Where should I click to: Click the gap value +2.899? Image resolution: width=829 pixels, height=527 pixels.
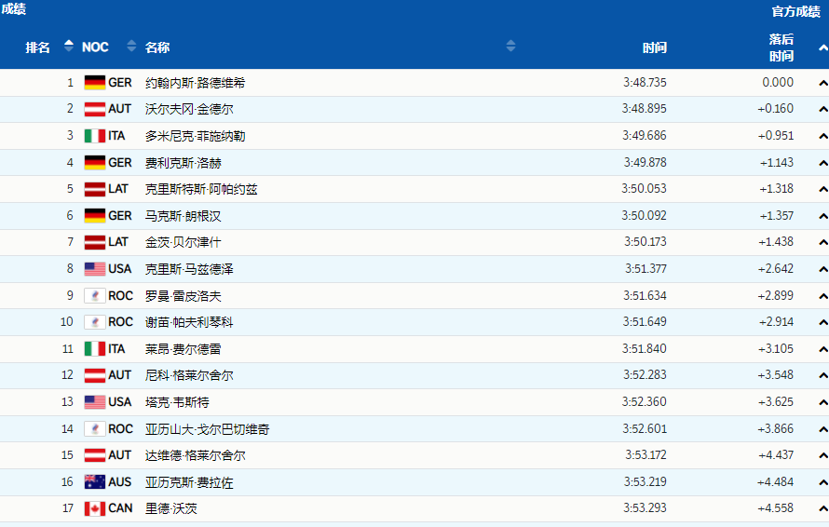[775, 295]
